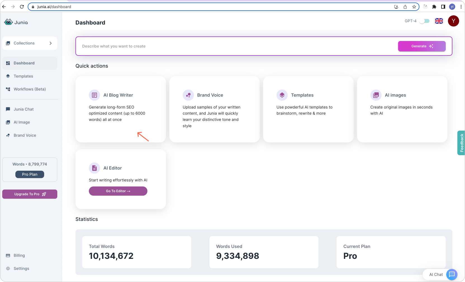
Task: Open the British flag language switcher
Action: 439,21
